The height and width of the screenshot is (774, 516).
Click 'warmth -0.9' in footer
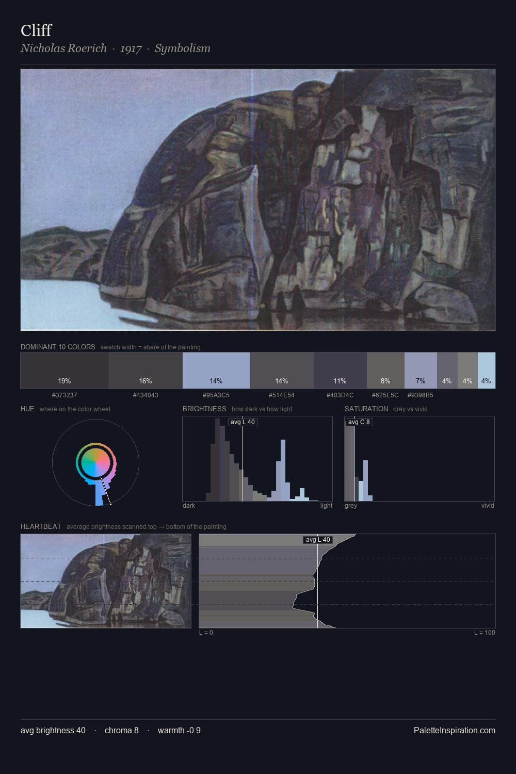179,730
